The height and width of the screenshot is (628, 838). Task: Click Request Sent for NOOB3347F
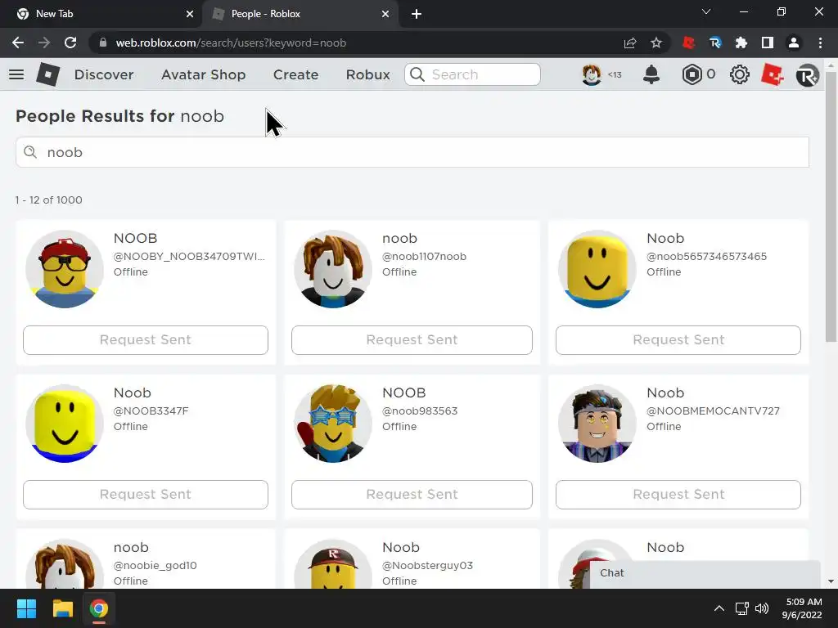146,495
